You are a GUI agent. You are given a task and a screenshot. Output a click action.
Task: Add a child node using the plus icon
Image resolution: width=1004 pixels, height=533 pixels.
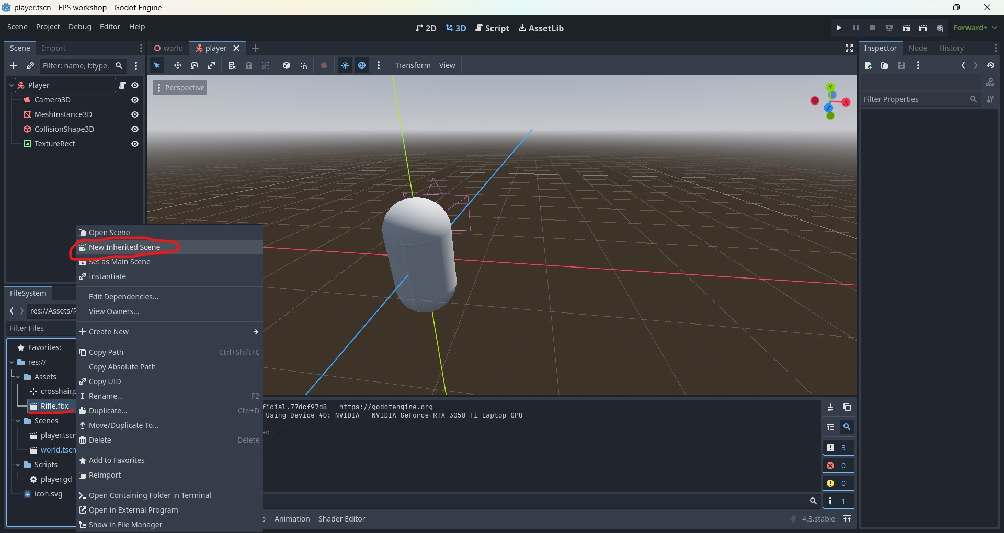point(14,66)
